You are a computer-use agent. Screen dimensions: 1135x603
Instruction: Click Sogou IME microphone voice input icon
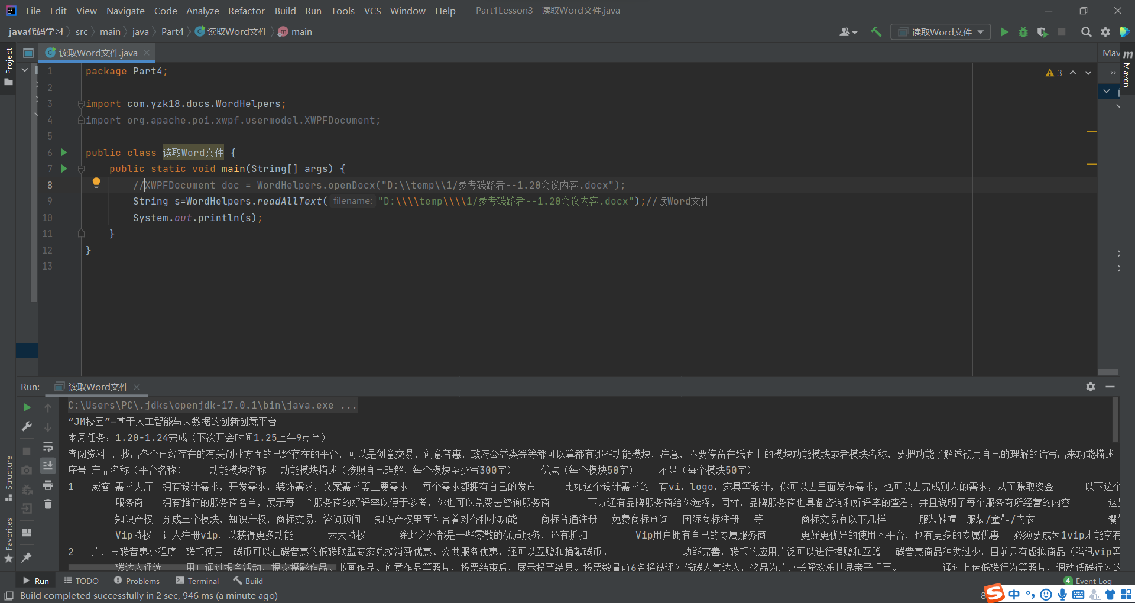(1062, 595)
